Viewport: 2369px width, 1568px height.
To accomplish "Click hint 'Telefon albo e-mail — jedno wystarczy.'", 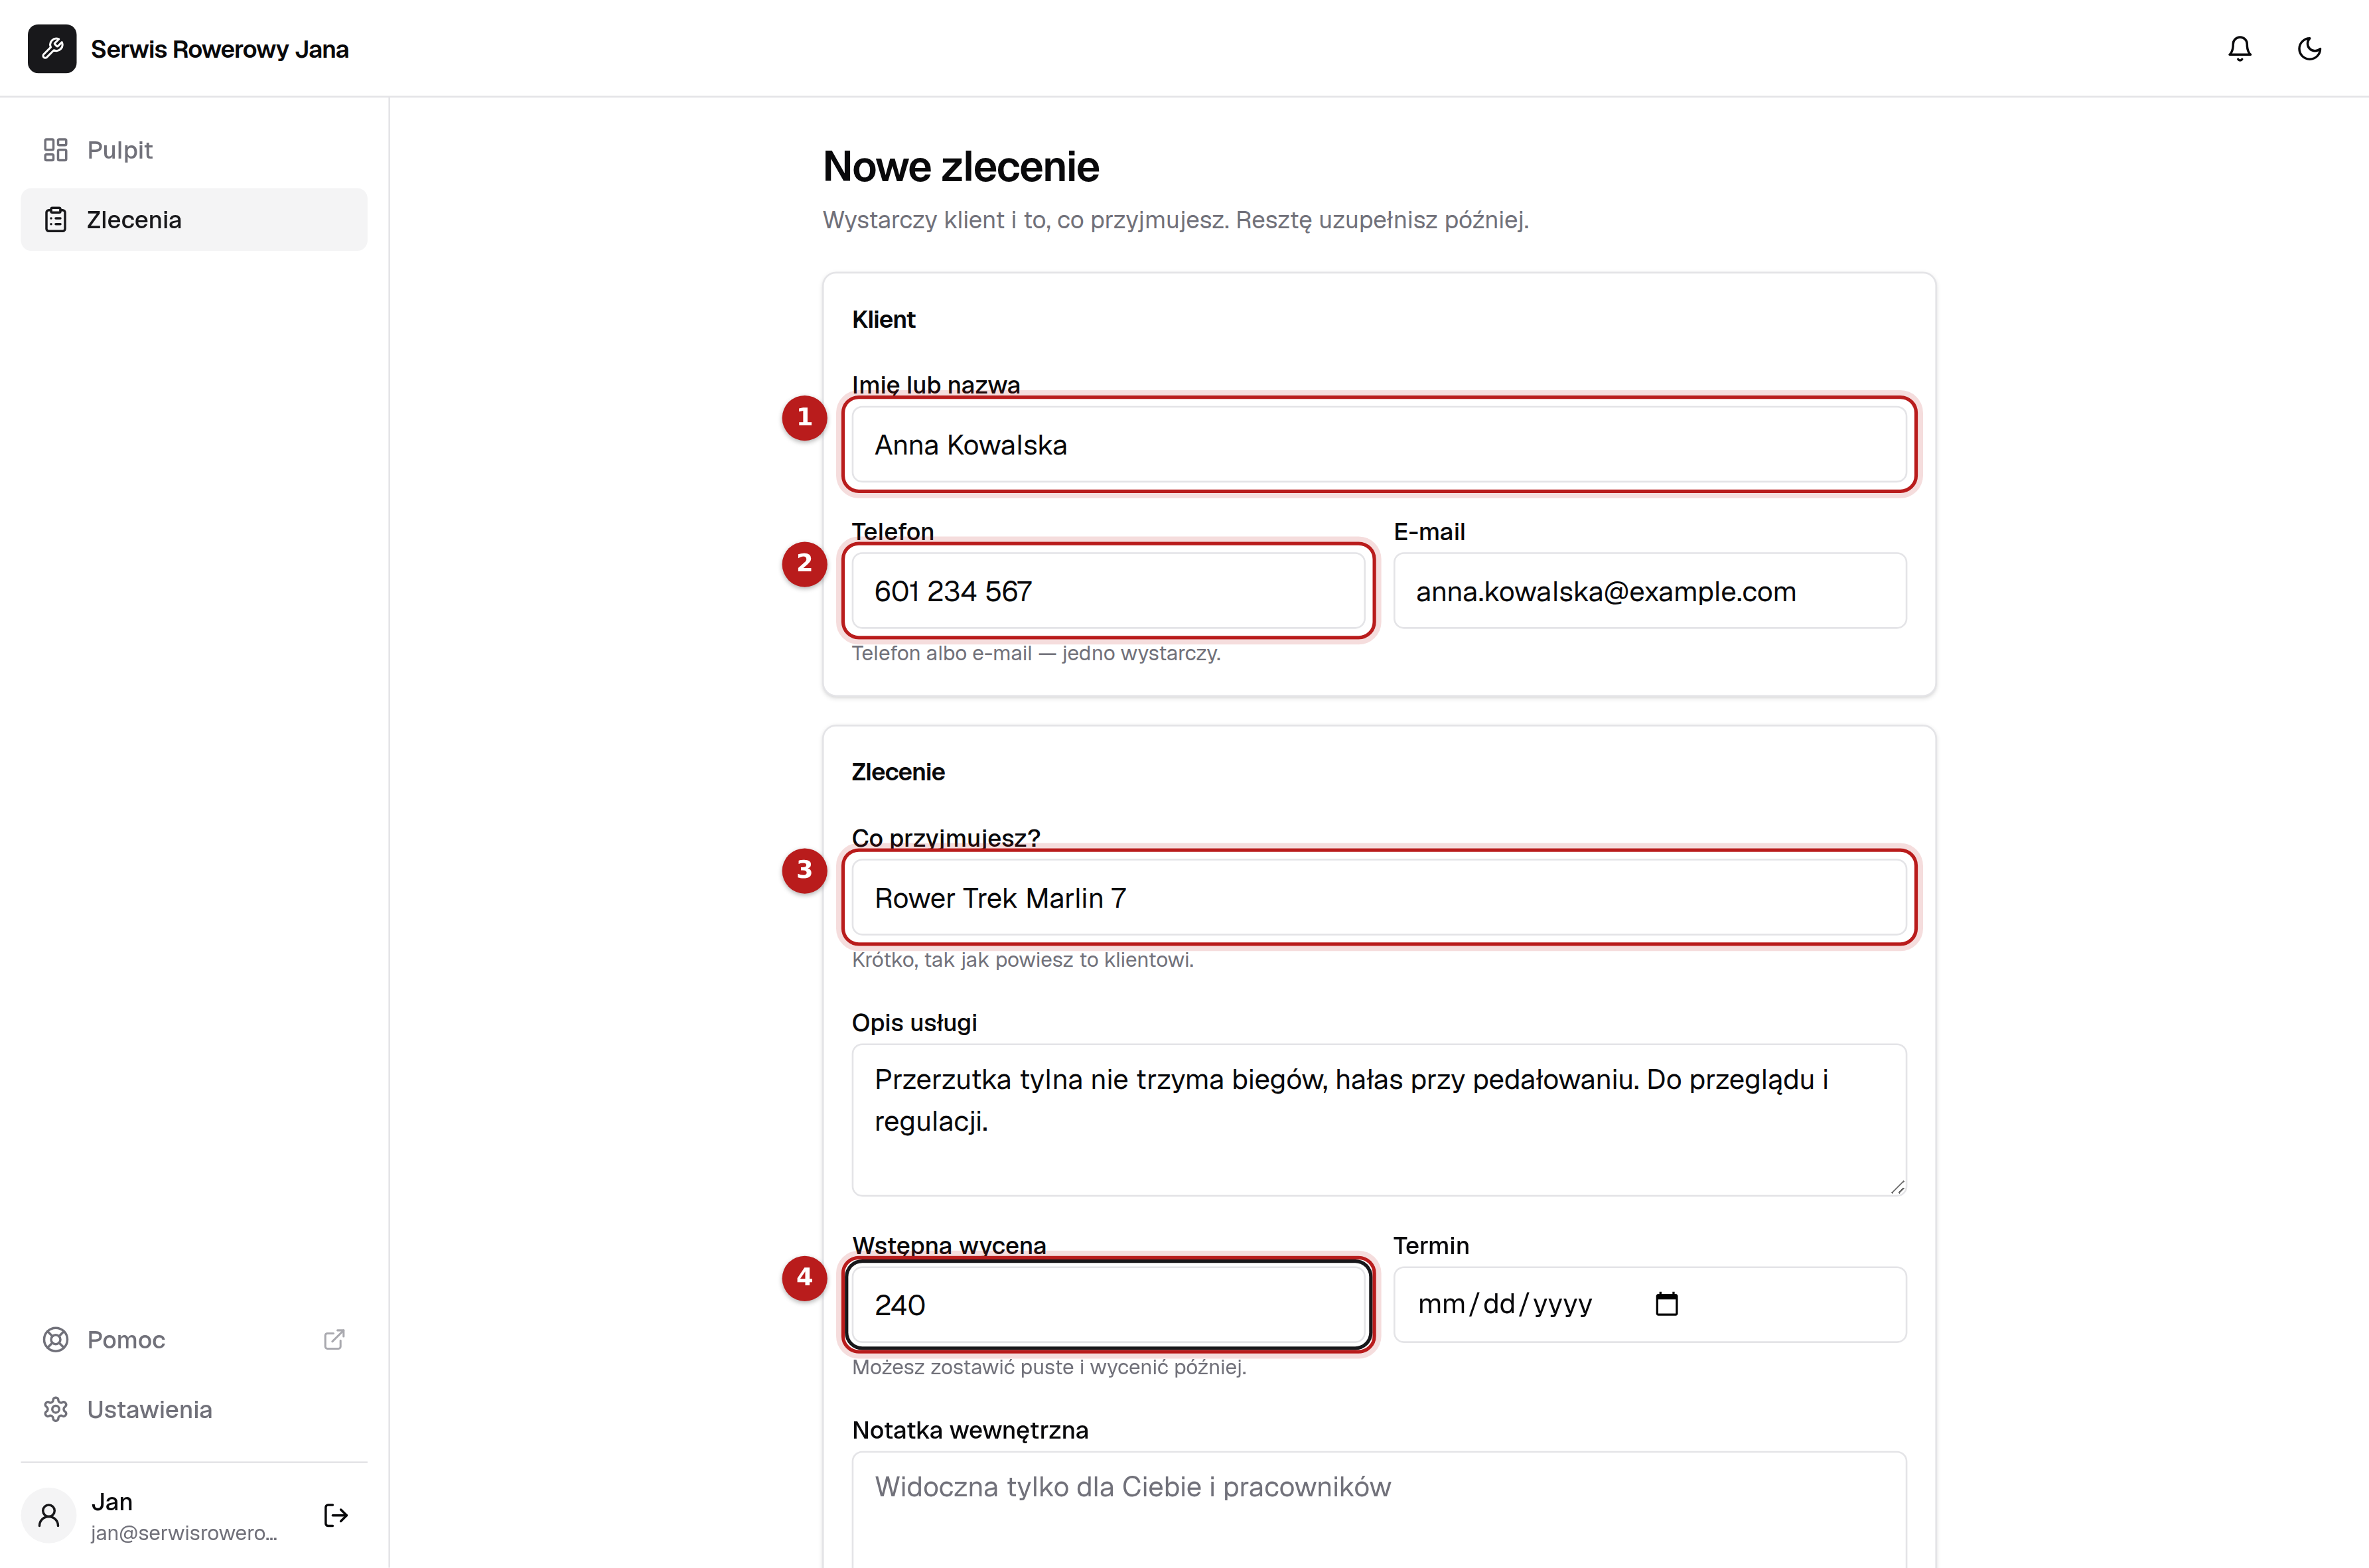I will coord(1036,653).
